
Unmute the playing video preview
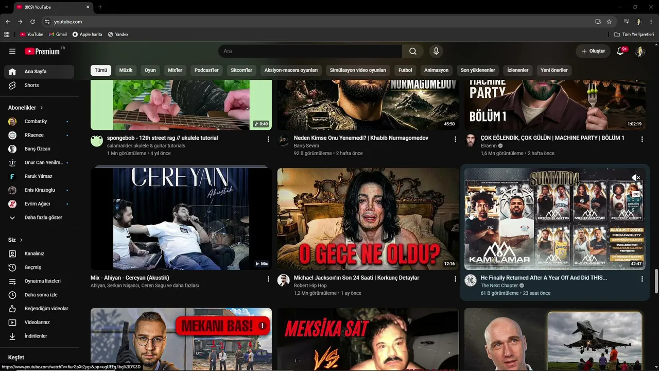[636, 178]
